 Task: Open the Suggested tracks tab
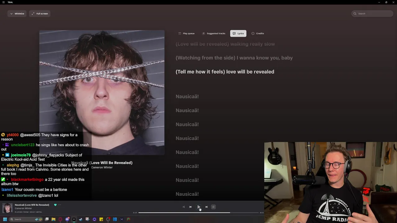213,33
